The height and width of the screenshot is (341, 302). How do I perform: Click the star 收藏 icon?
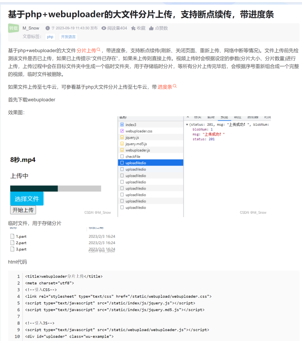pyautogui.click(x=133, y=28)
